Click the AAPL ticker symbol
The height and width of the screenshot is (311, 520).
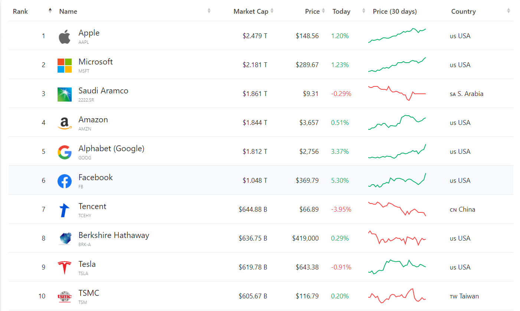tap(84, 42)
